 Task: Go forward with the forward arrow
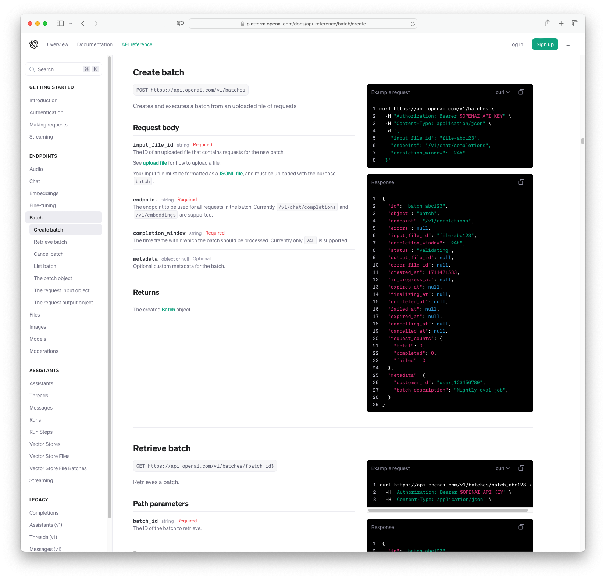point(96,24)
